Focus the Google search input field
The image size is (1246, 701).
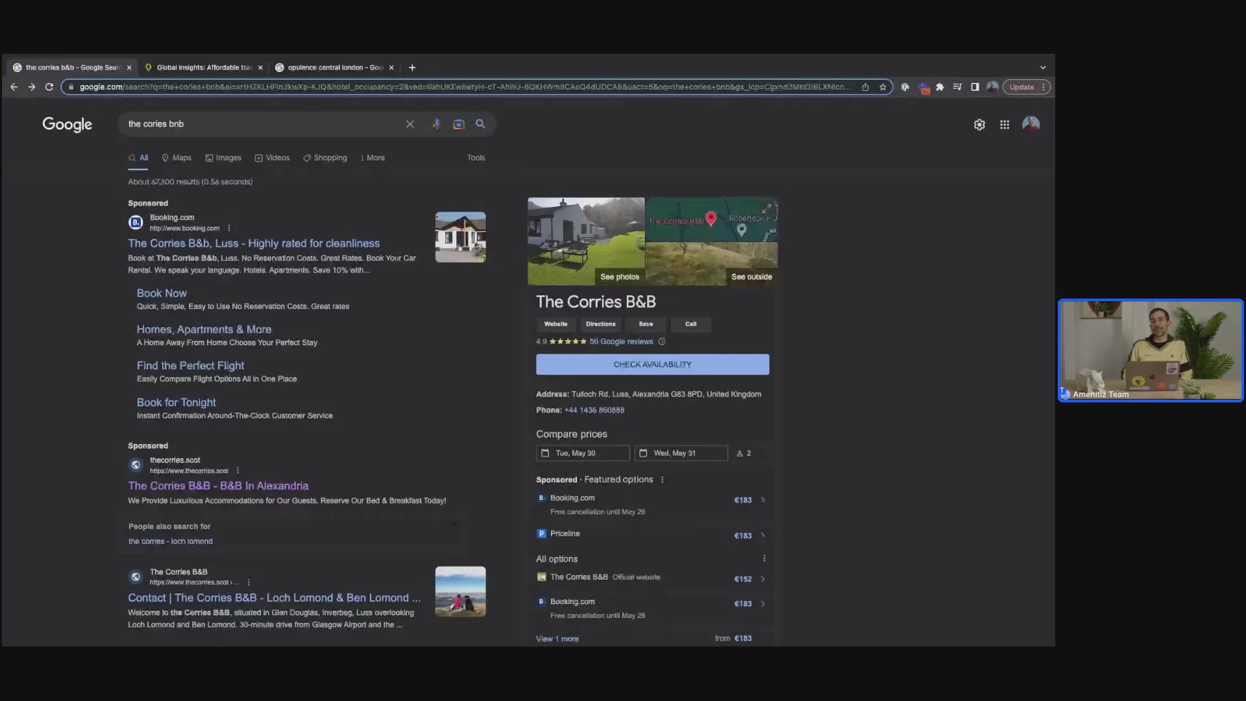click(263, 124)
